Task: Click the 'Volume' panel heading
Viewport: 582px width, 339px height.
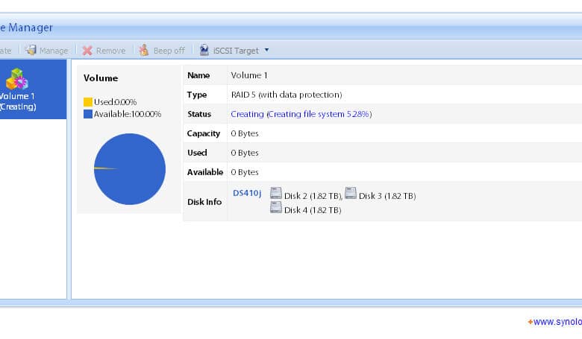Action: (x=101, y=78)
